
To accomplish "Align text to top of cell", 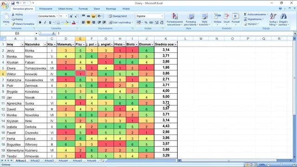I will [x=84, y=16].
